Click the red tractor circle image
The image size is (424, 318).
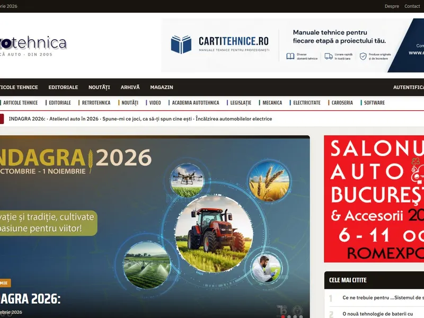tap(214, 234)
